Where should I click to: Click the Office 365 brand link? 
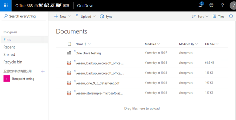42,6
